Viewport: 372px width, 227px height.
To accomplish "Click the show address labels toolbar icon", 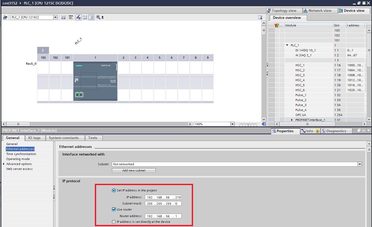I will [63, 17].
